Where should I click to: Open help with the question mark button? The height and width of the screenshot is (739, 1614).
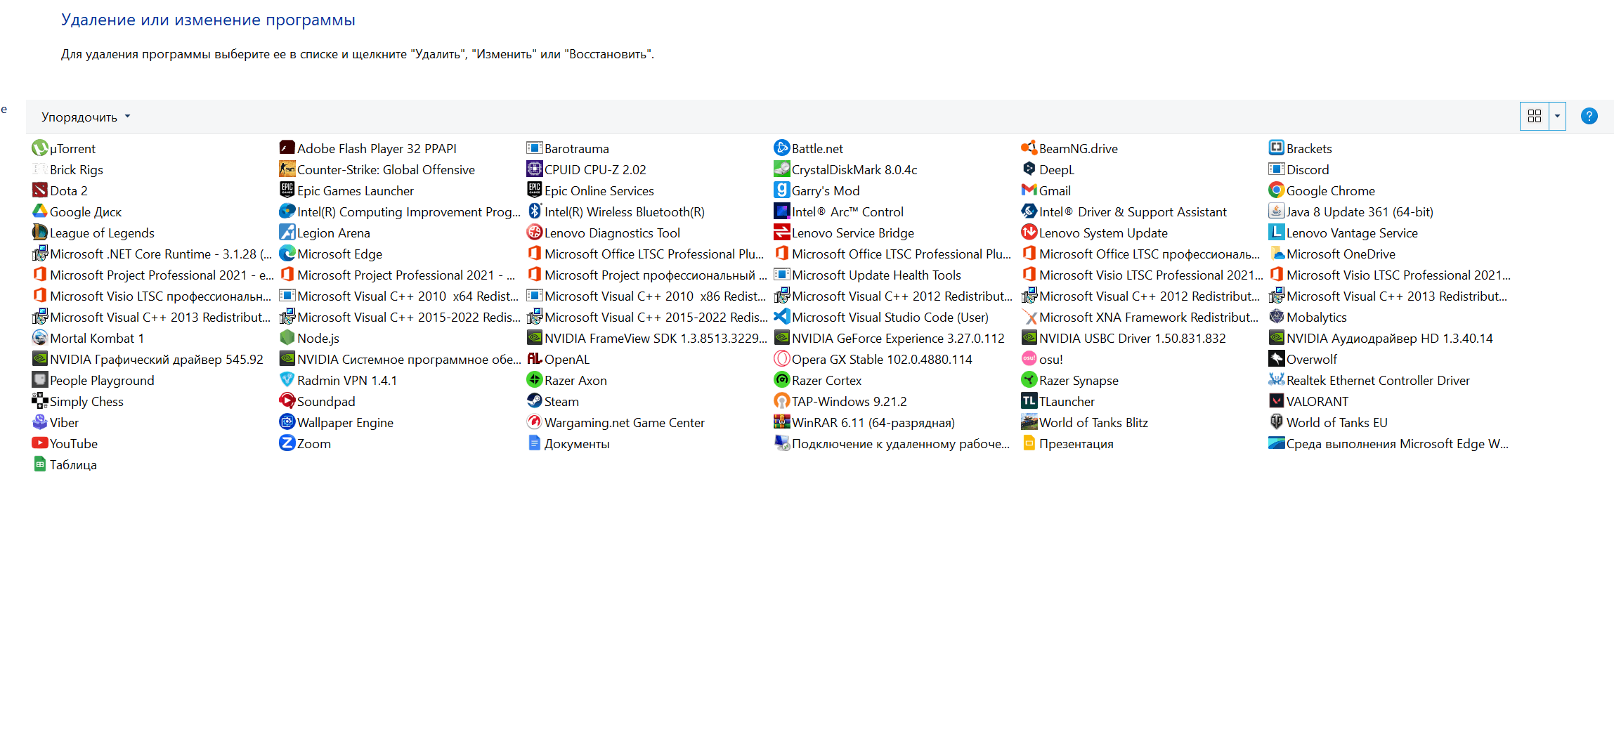click(x=1589, y=117)
